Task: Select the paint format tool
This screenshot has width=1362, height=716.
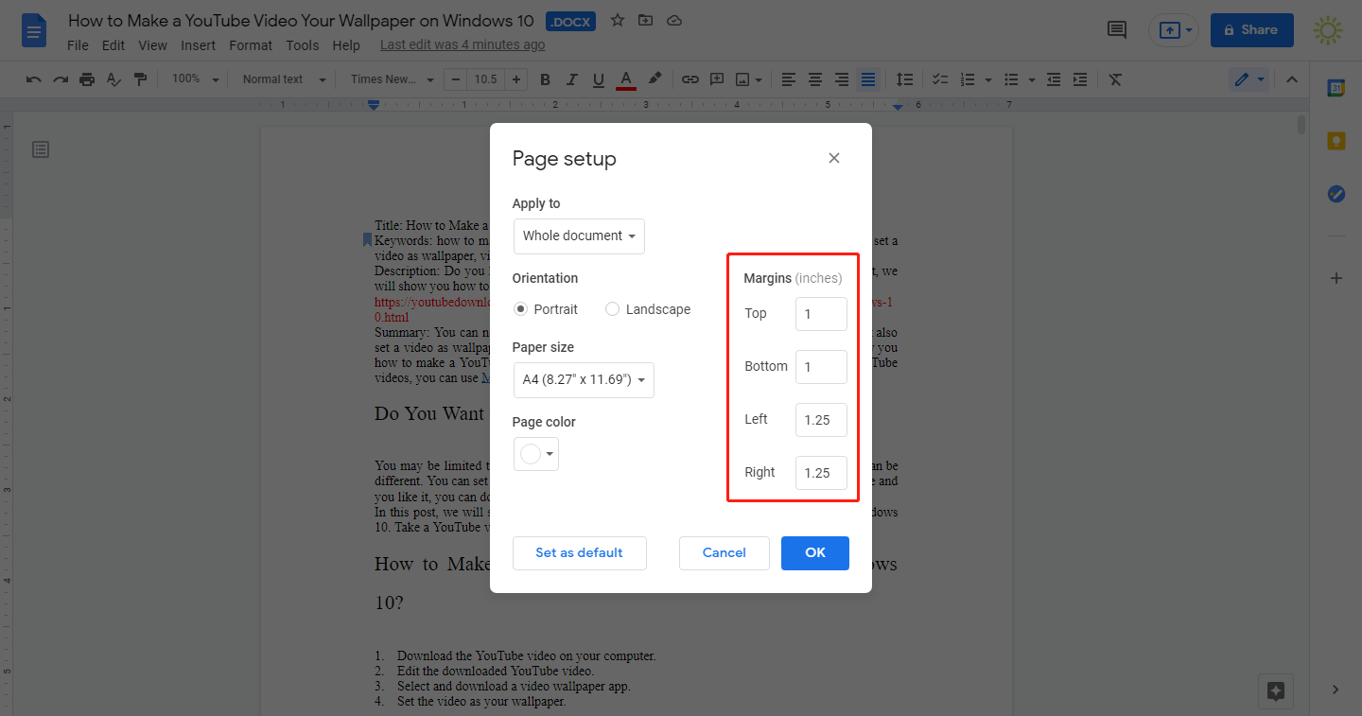Action: coord(140,79)
